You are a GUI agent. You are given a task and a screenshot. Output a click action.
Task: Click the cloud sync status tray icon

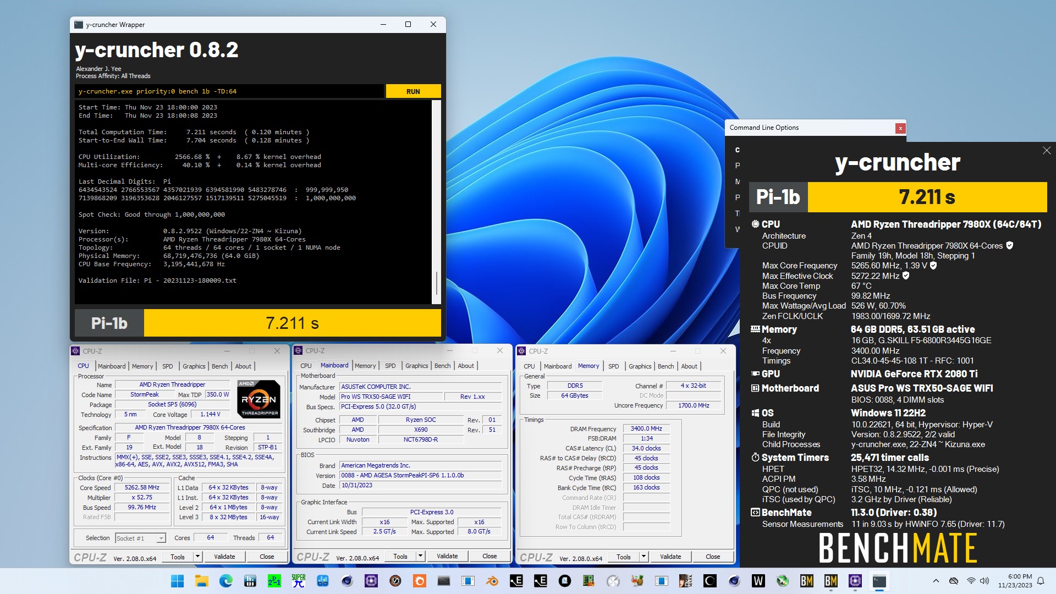click(954, 581)
